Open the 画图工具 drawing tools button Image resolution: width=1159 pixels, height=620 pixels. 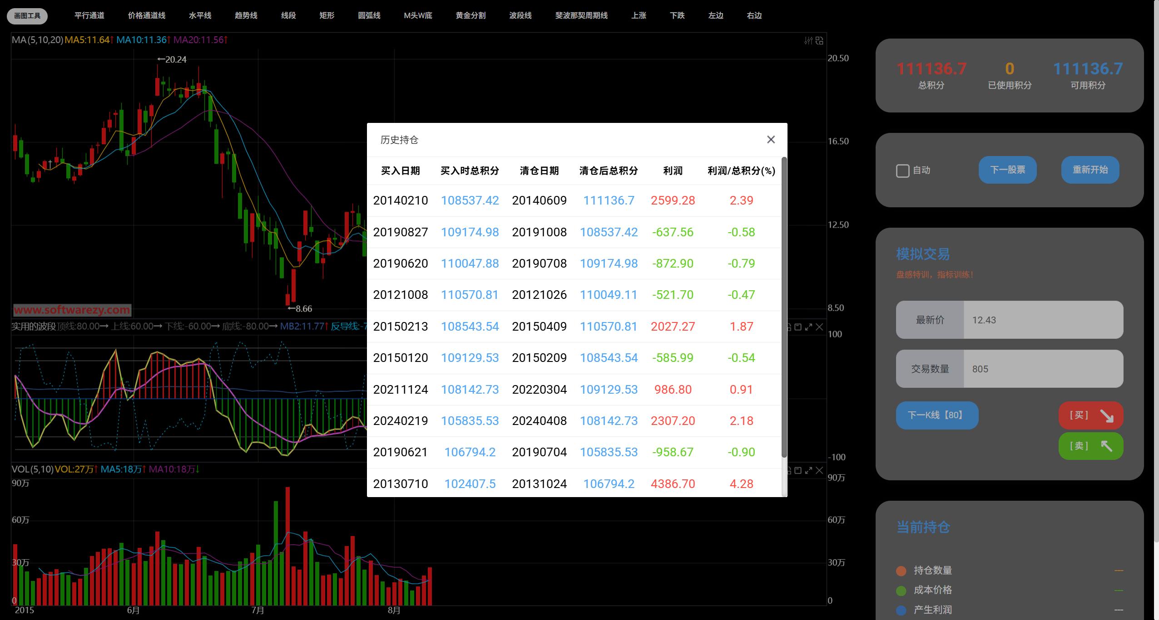coord(27,16)
